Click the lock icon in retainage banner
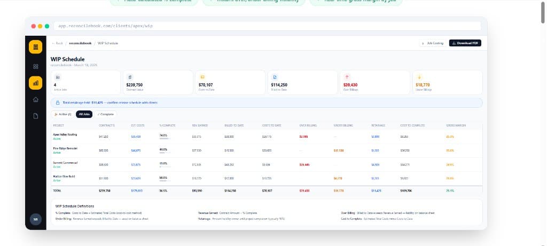This screenshot has width=547, height=246. point(58,102)
